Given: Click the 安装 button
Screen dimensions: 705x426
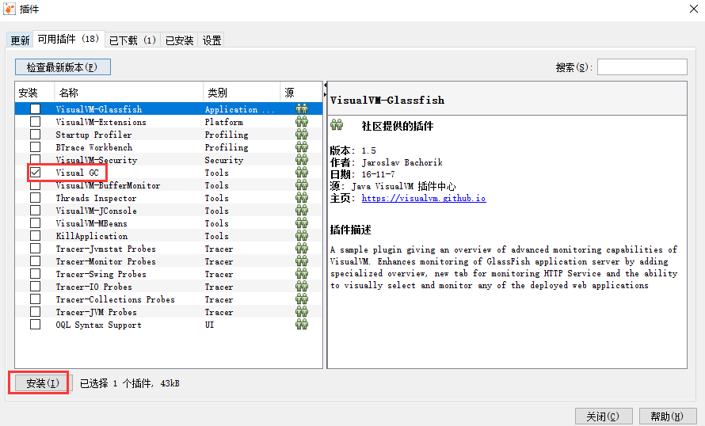Looking at the screenshot, I should click(x=43, y=383).
